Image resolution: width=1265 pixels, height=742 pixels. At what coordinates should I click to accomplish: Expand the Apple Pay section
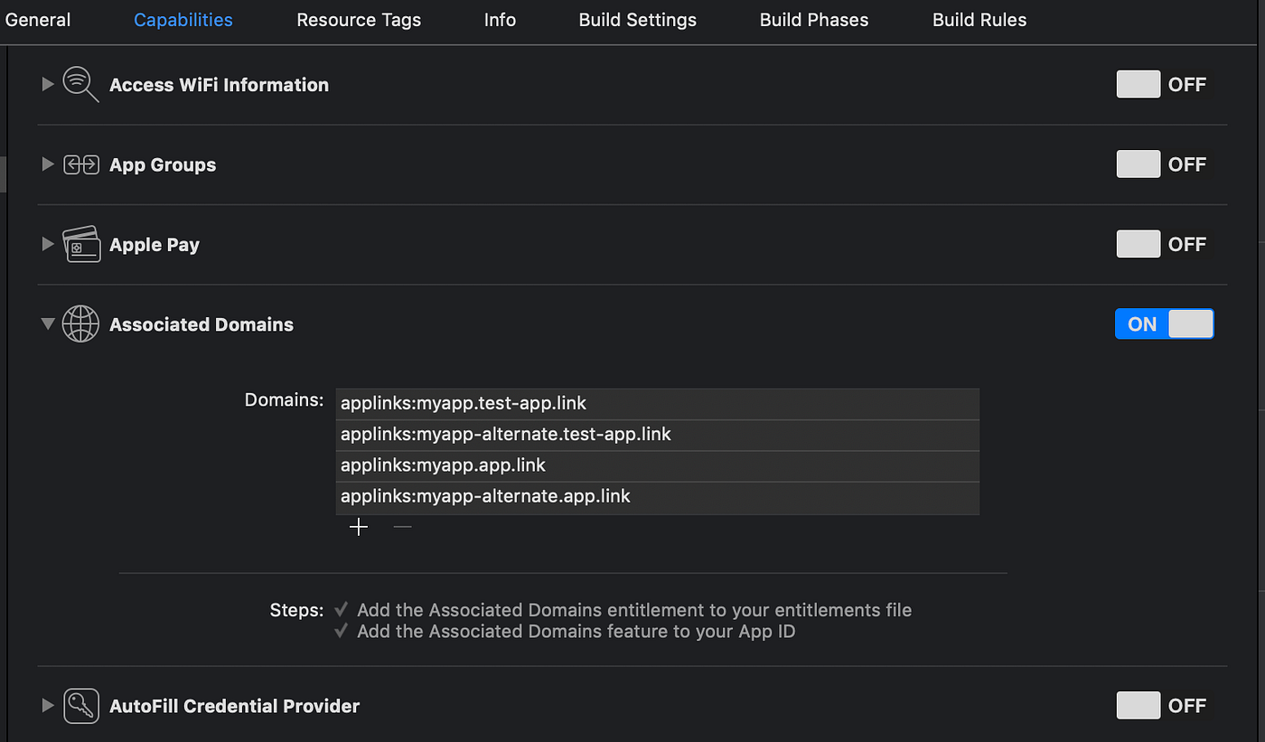pyautogui.click(x=47, y=243)
